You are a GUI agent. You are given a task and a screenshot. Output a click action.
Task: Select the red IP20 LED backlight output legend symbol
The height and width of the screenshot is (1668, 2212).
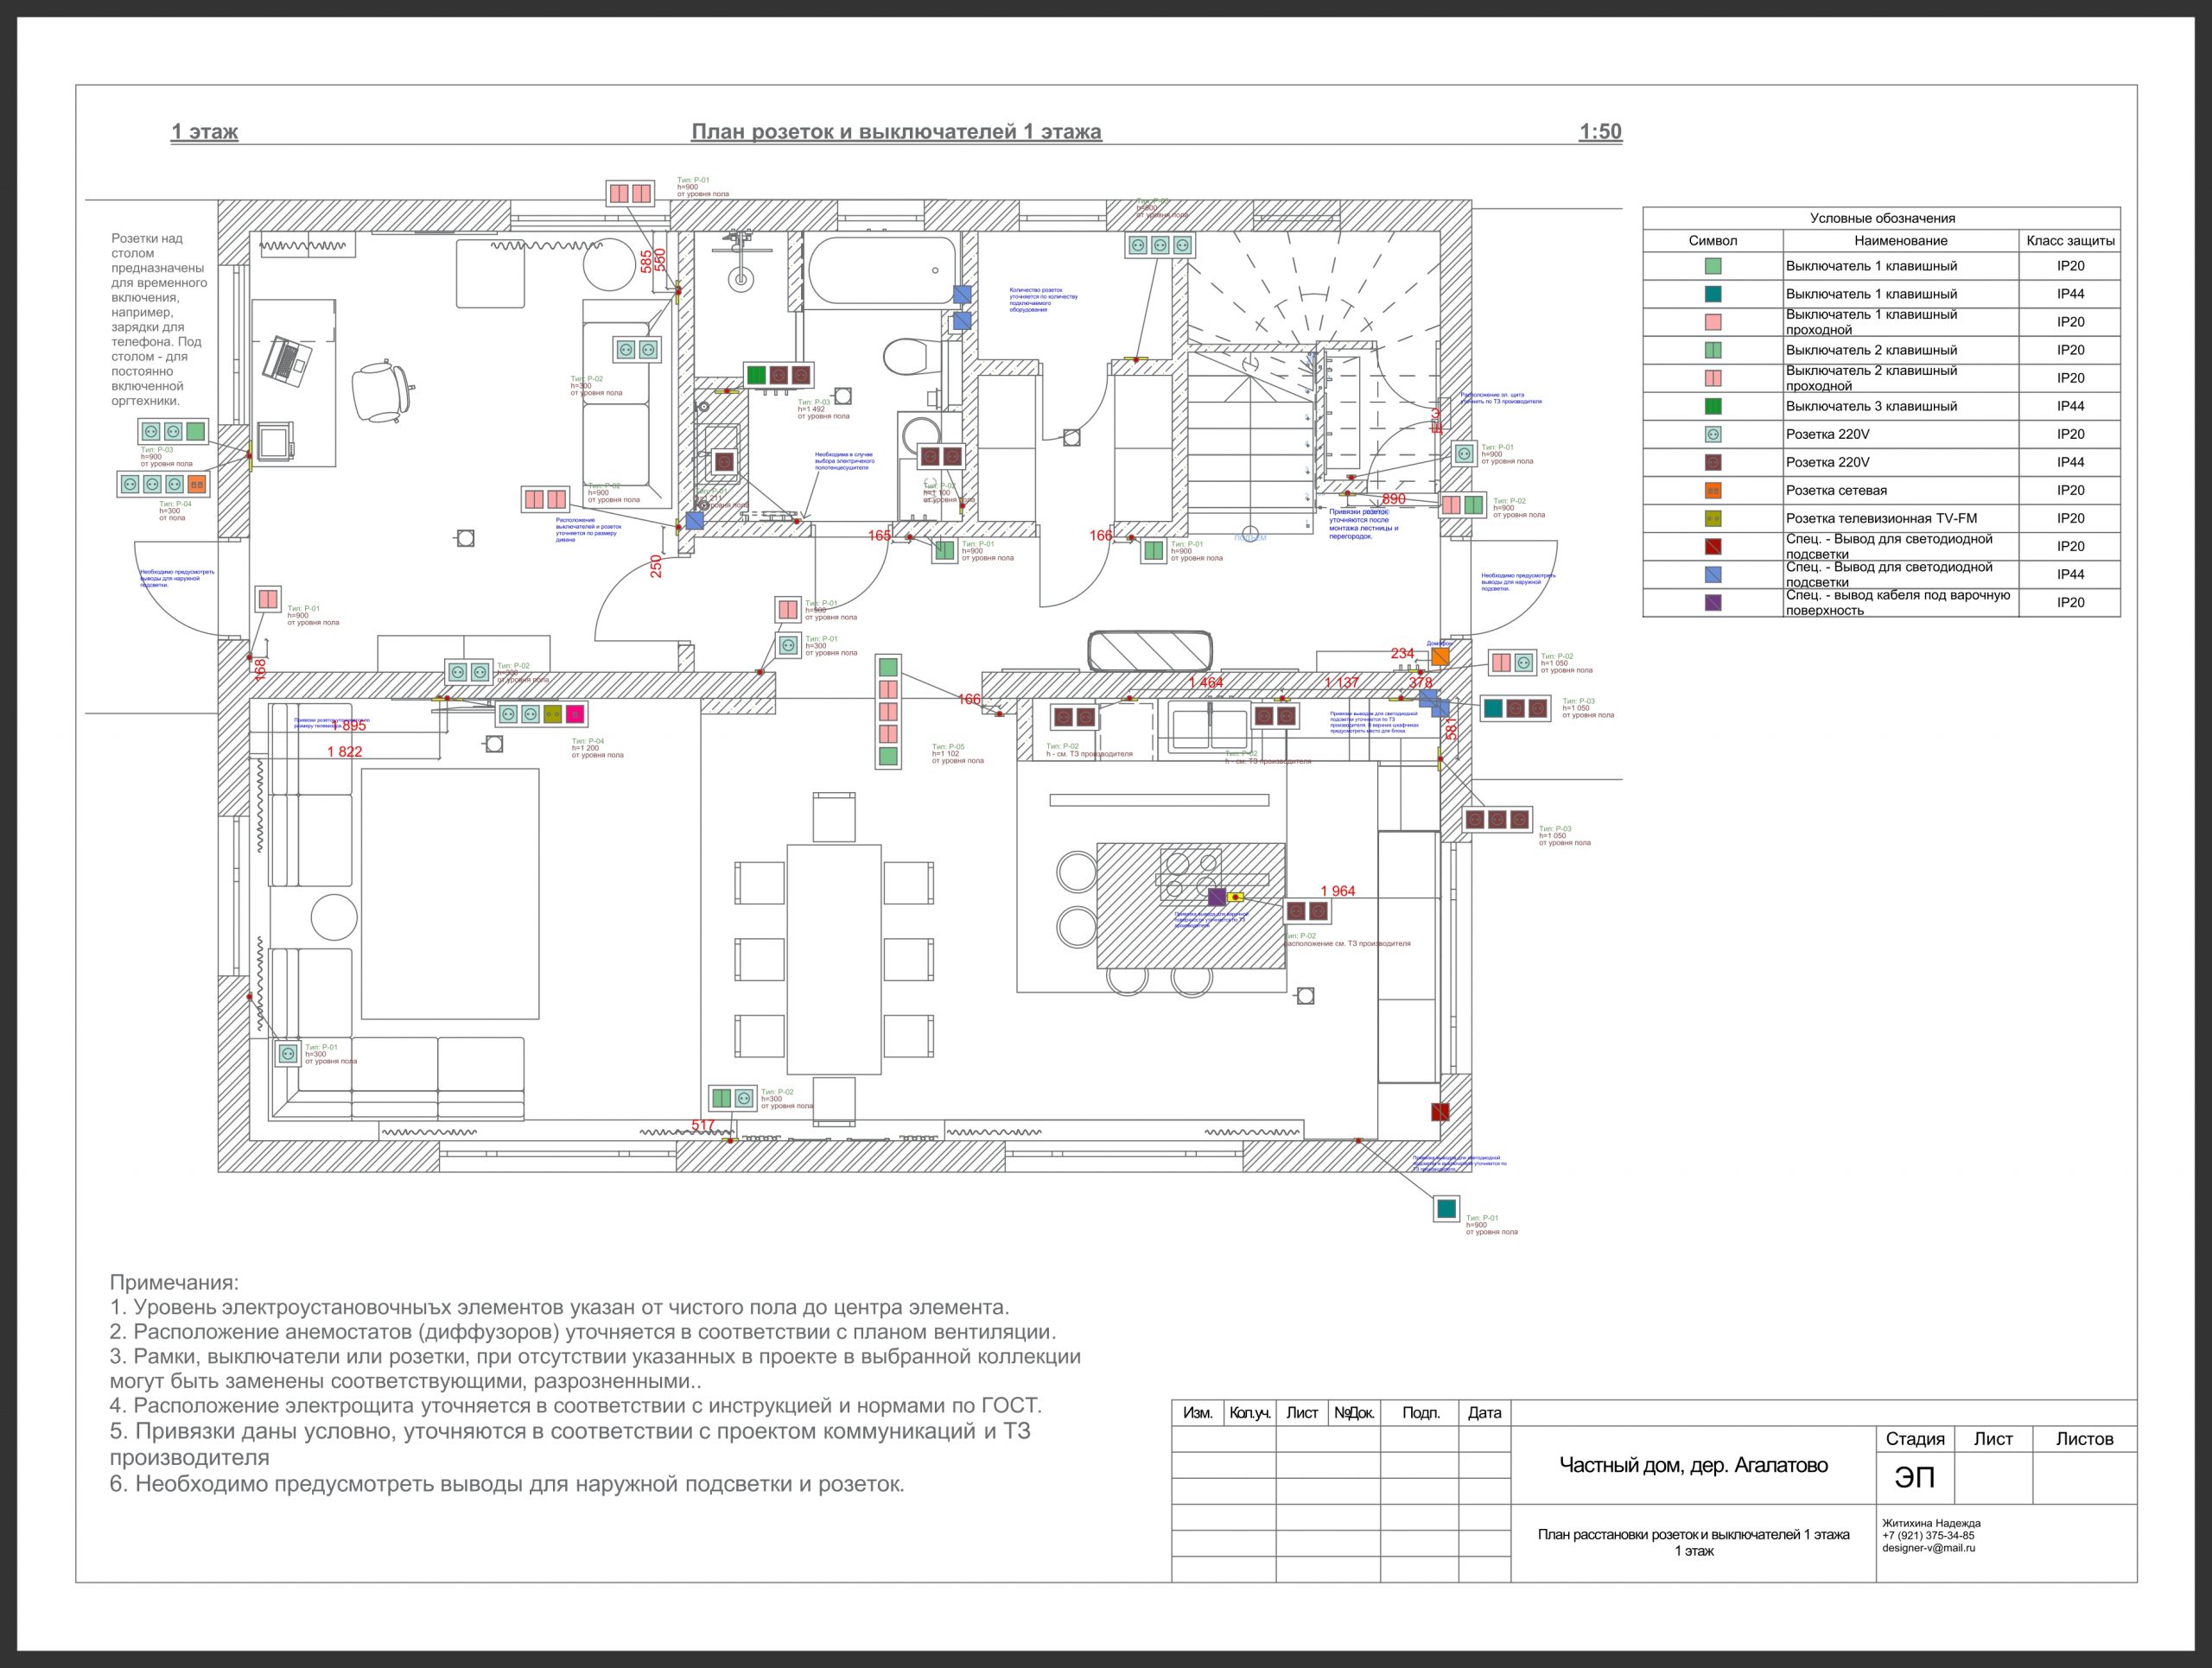1713,547
